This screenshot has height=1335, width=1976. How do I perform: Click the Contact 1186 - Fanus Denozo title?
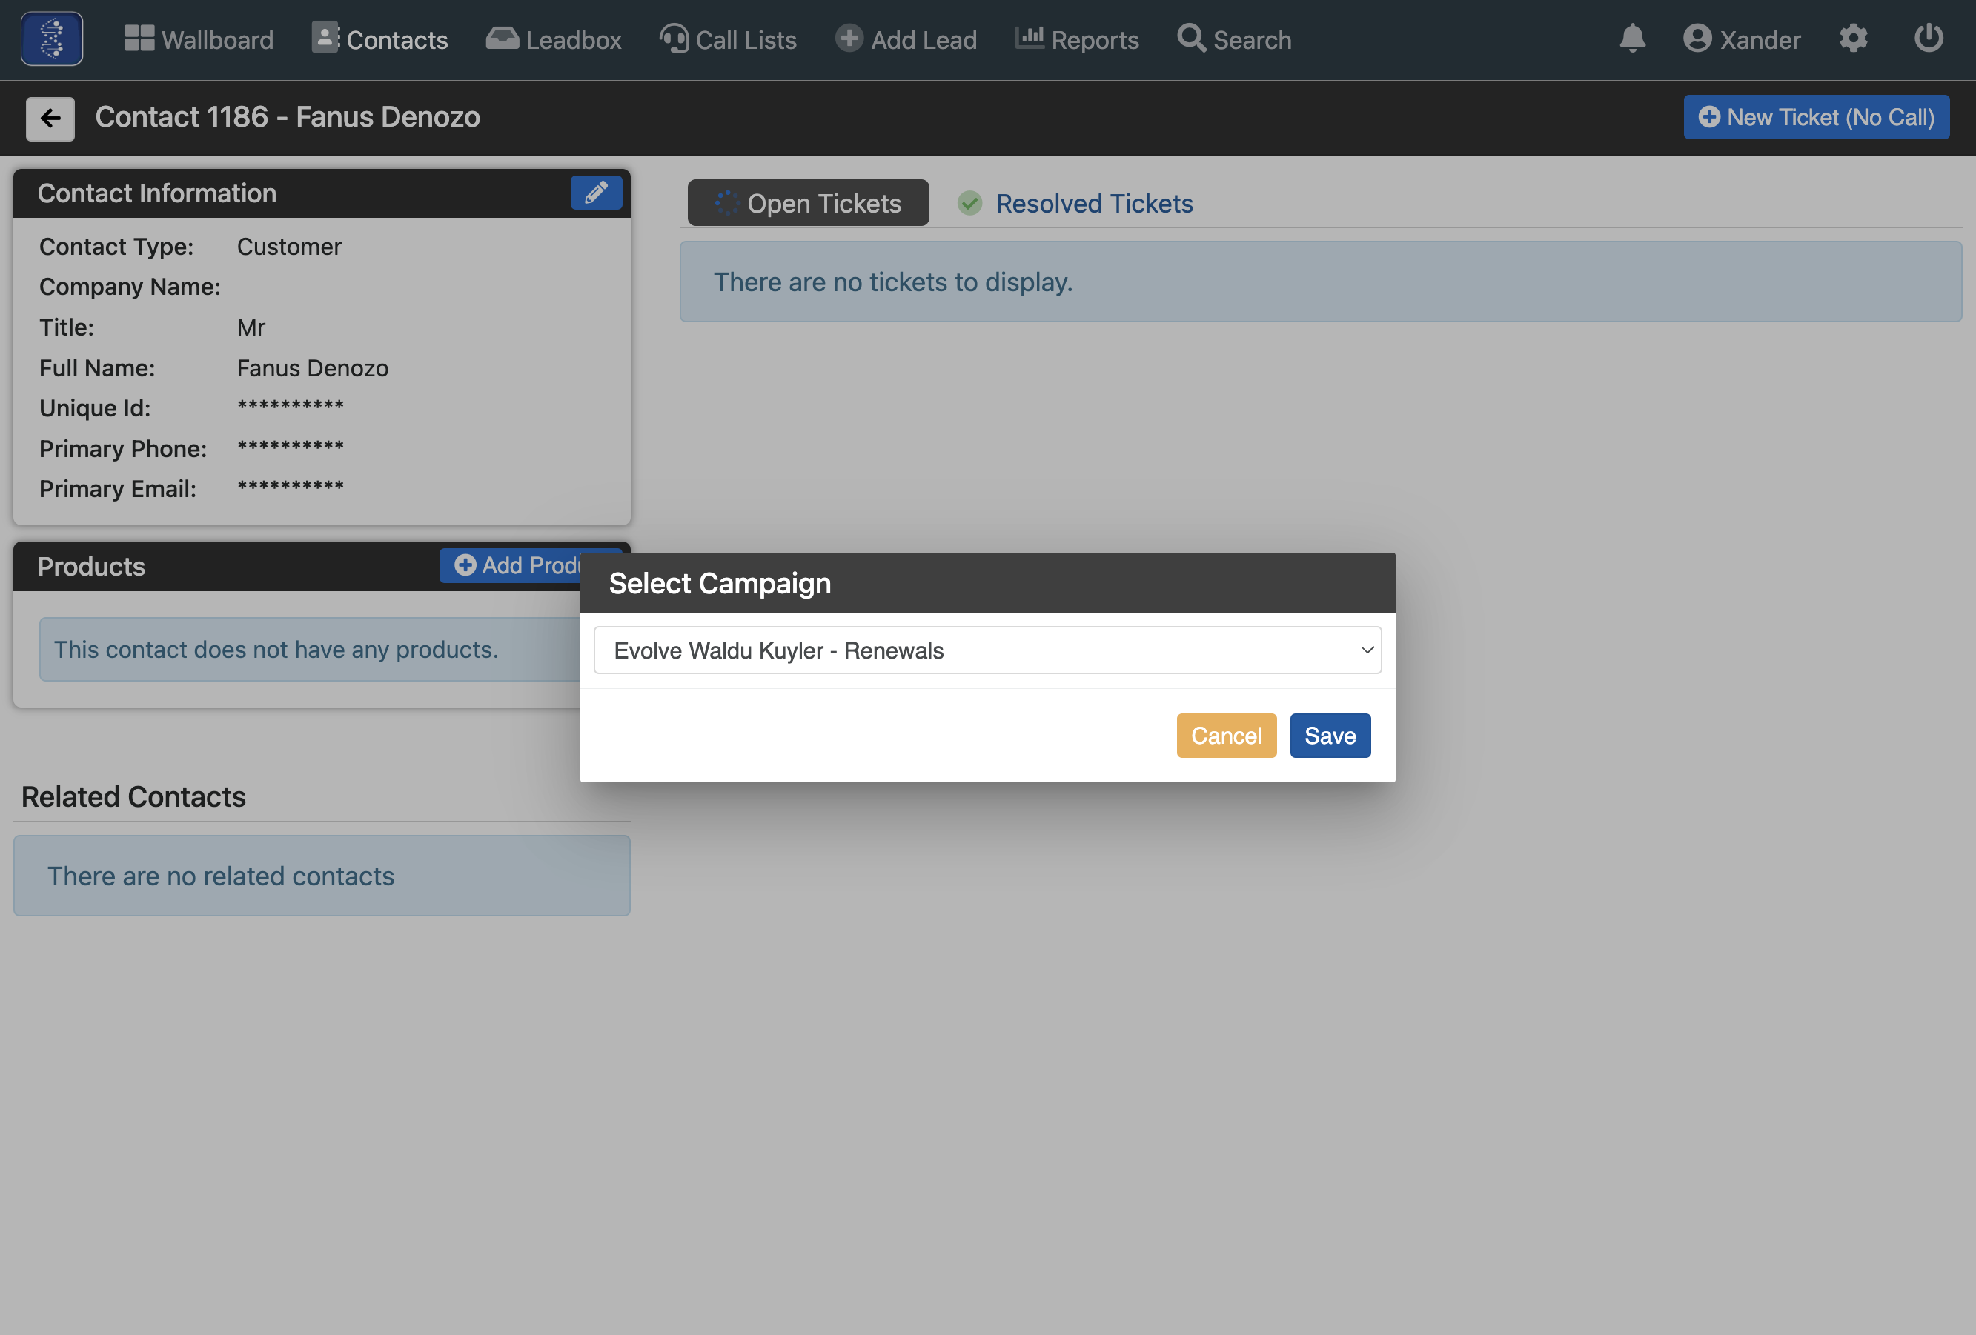[288, 117]
